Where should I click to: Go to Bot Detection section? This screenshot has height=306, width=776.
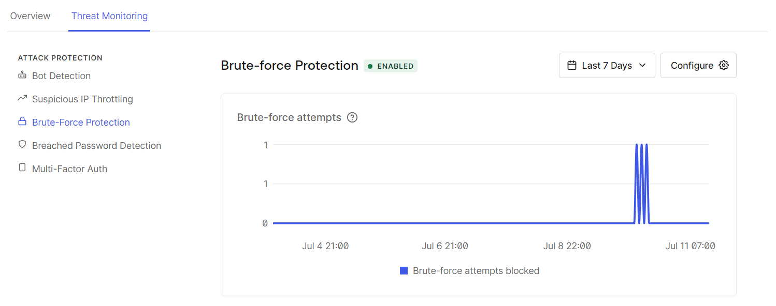pos(61,76)
